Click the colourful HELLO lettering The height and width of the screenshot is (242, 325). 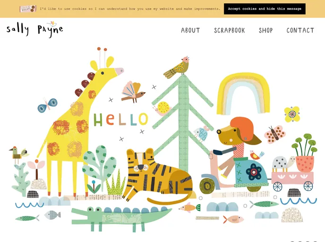coord(121,120)
